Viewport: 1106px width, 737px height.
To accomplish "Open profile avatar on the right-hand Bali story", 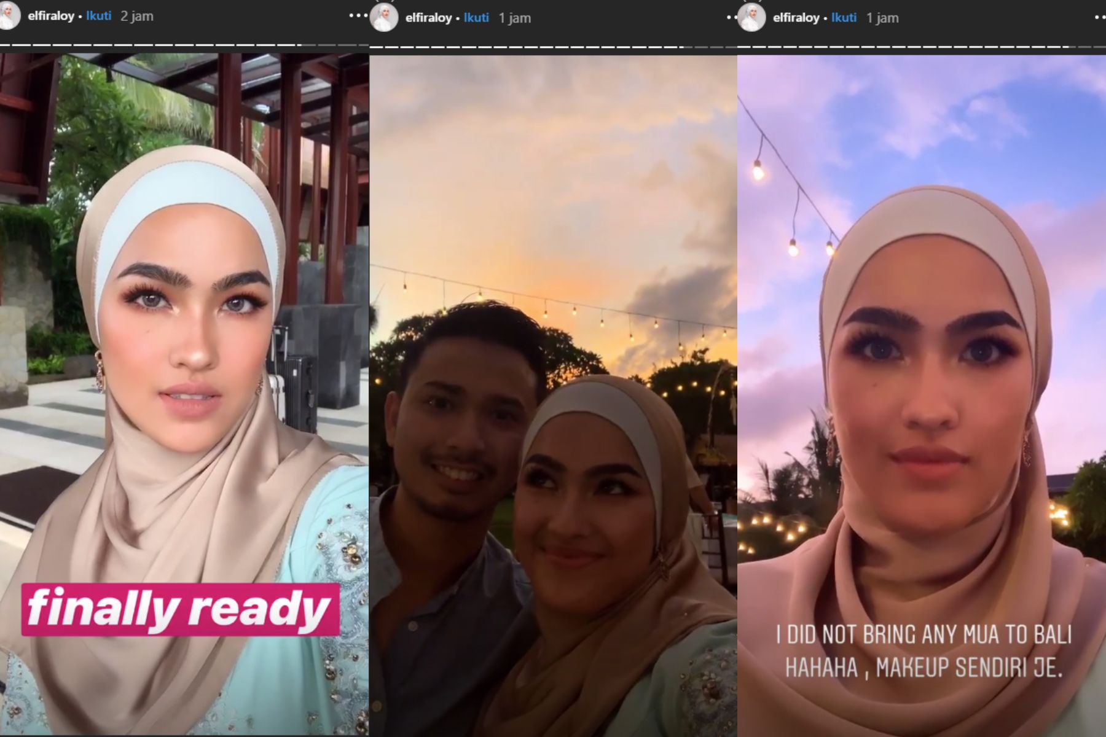I will (x=751, y=18).
